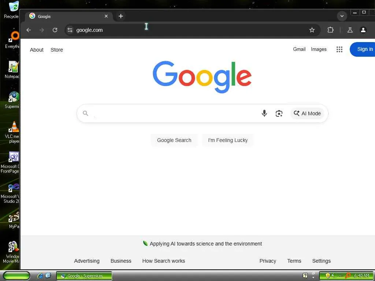Select the MyPal desktop shortcut
Viewport: 375px width, 281px height.
click(x=14, y=220)
